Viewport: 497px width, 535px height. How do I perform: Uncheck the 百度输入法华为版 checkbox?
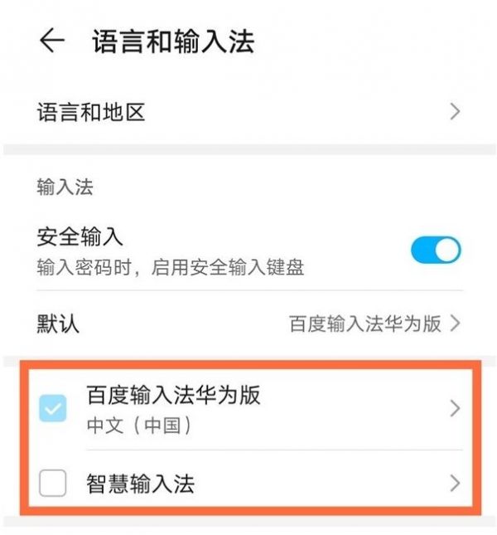point(52,408)
